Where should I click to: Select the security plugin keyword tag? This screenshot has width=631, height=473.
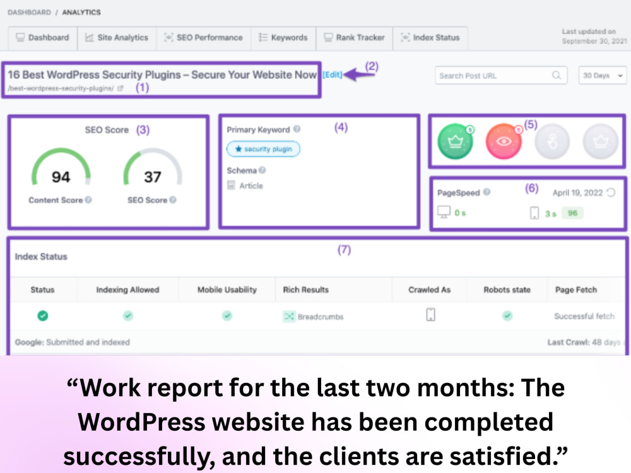264,149
